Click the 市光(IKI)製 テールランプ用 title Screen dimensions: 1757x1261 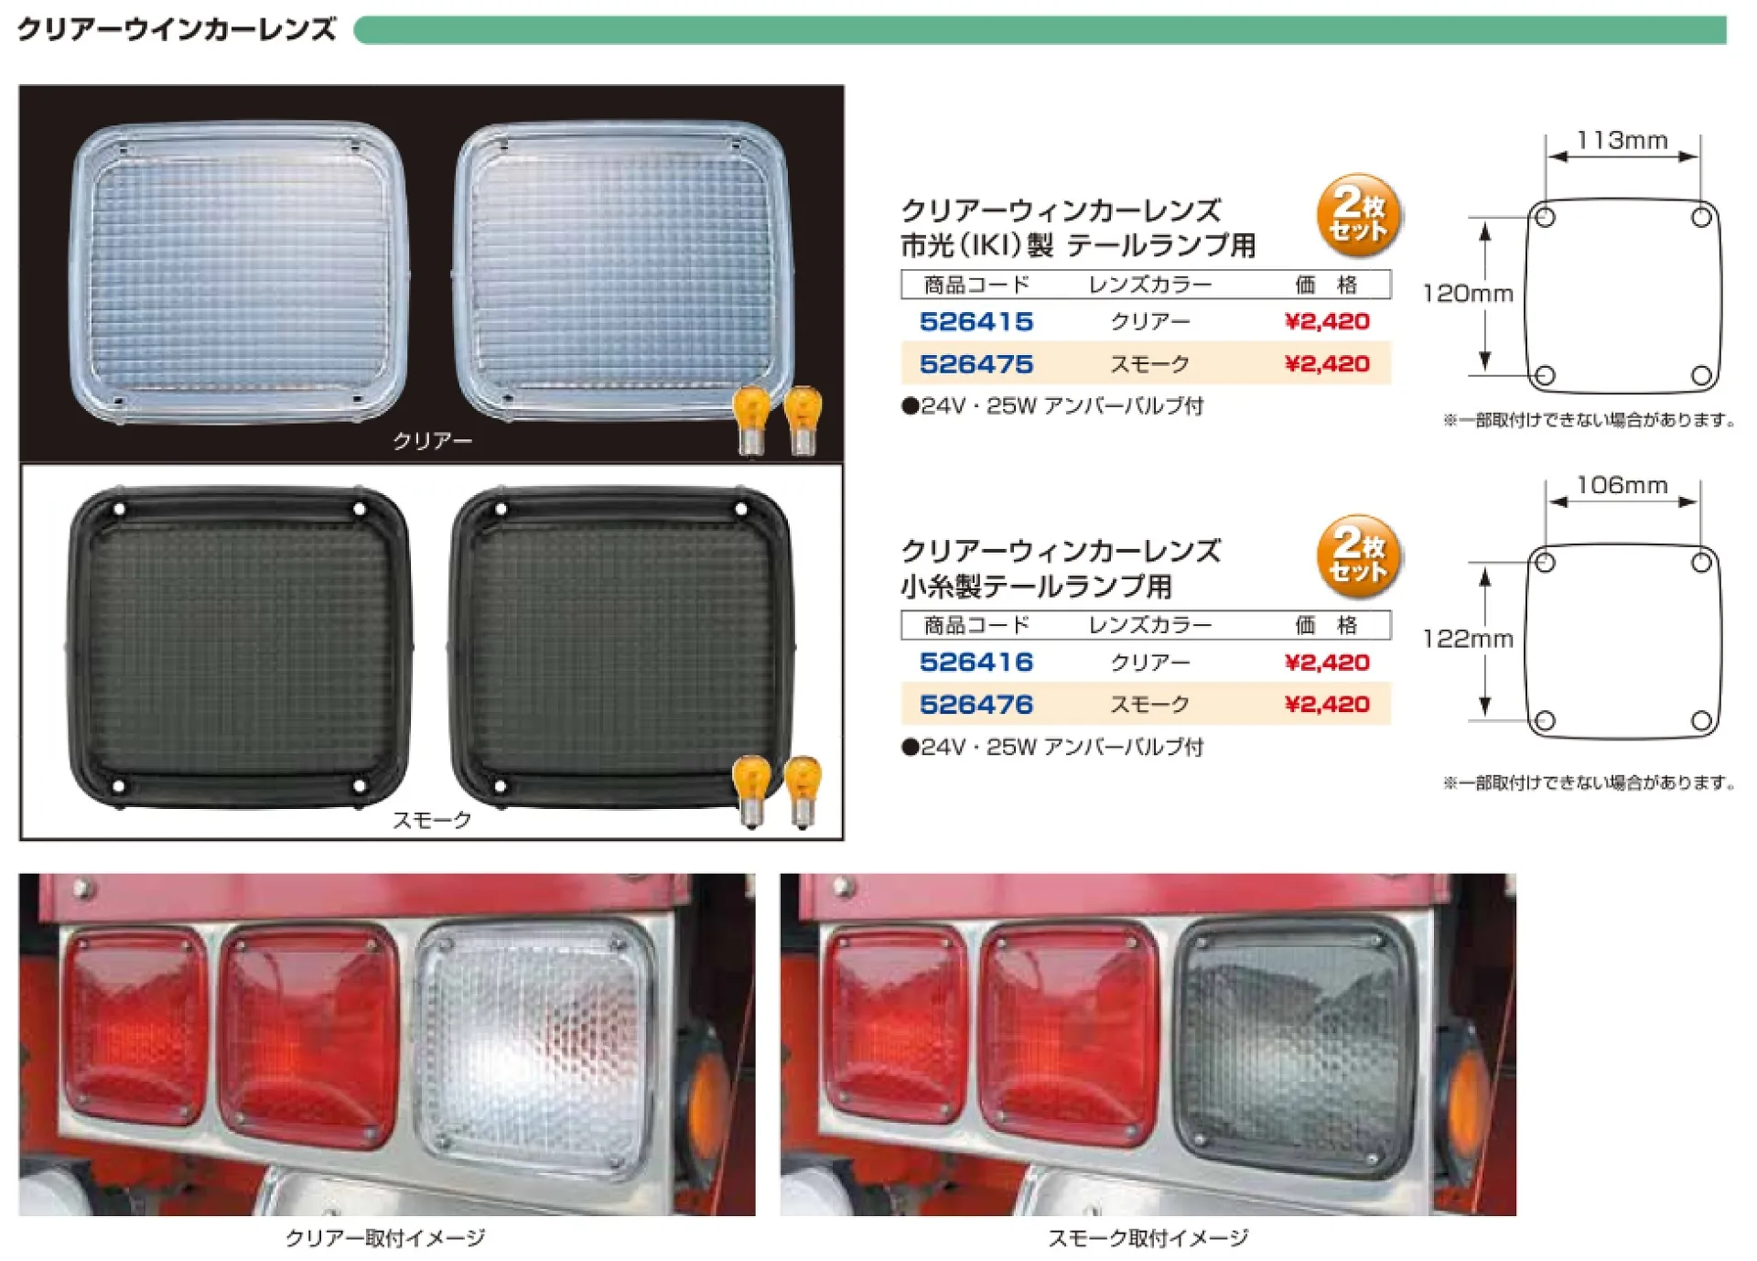[x=1078, y=245]
